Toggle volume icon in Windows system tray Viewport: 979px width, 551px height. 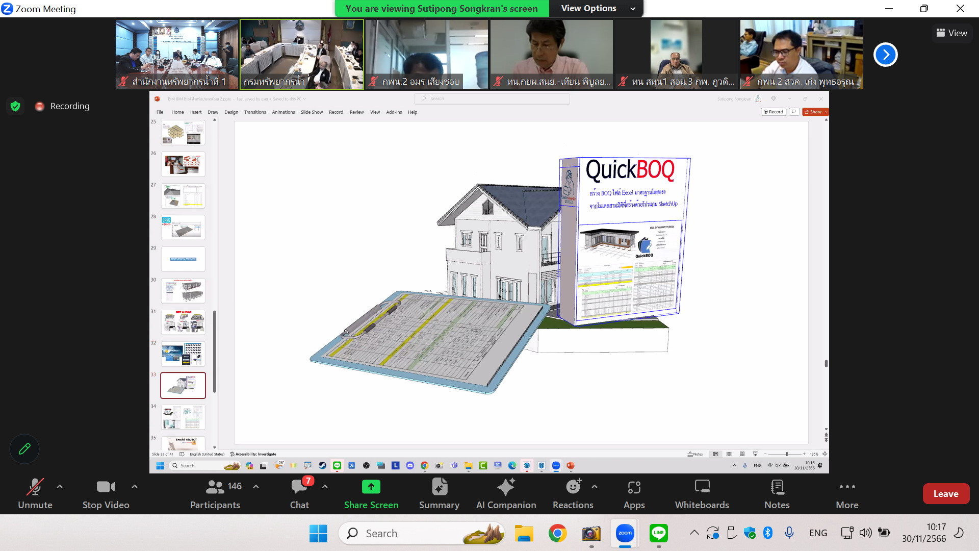[865, 533]
